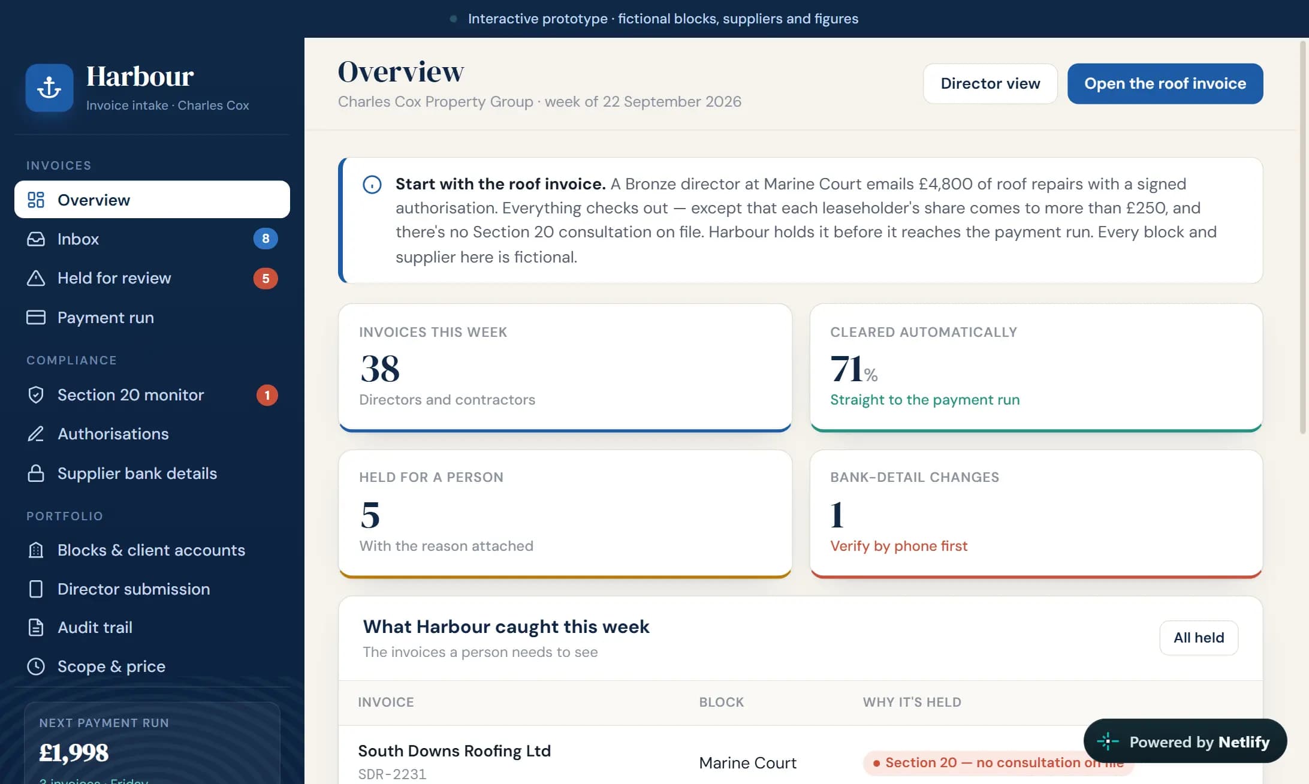The width and height of the screenshot is (1309, 784).
Task: Click the Overview grid icon in sidebar
Action: 36,200
